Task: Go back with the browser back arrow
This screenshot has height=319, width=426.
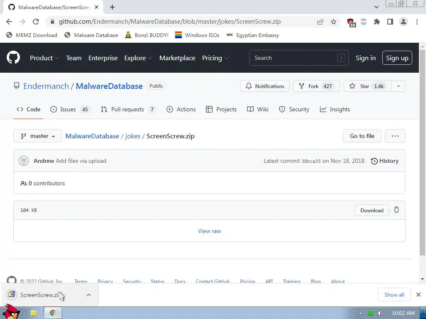Action: (9, 22)
